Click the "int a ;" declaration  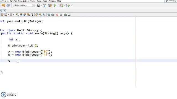14,40
